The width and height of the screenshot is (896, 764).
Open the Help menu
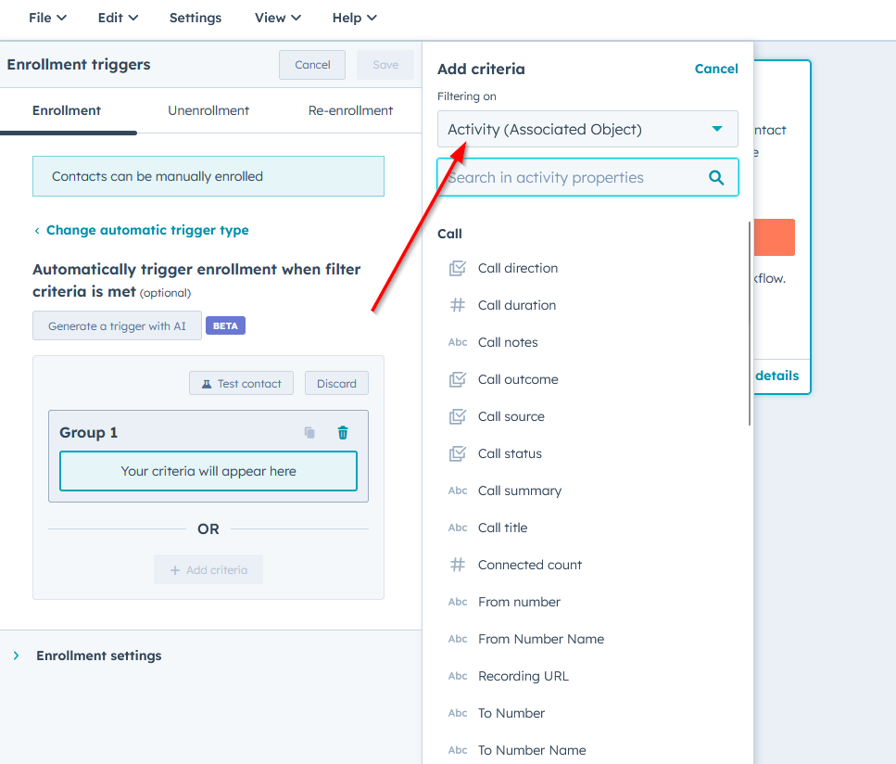pyautogui.click(x=354, y=17)
